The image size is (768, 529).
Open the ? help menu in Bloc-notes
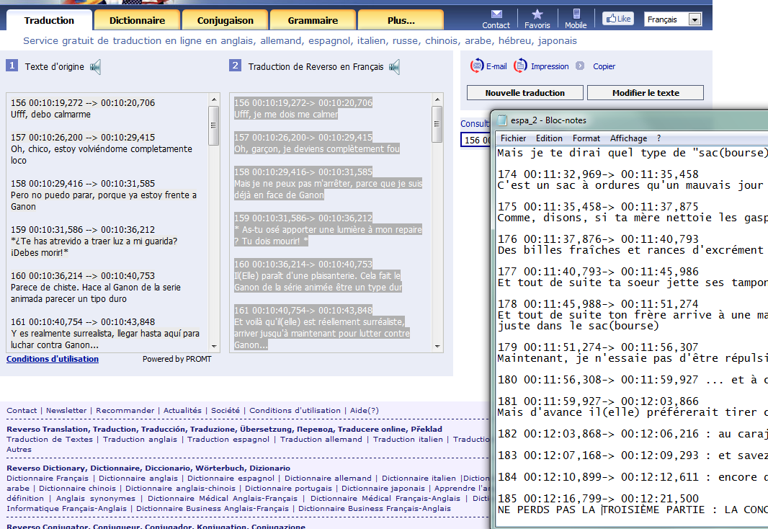[x=658, y=138]
